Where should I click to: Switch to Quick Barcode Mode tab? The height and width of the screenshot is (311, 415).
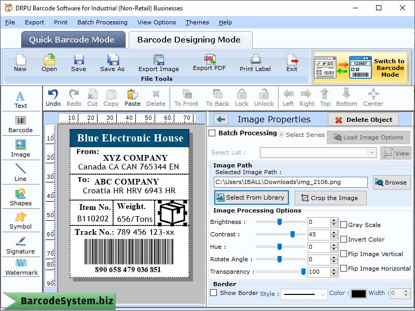pos(73,39)
